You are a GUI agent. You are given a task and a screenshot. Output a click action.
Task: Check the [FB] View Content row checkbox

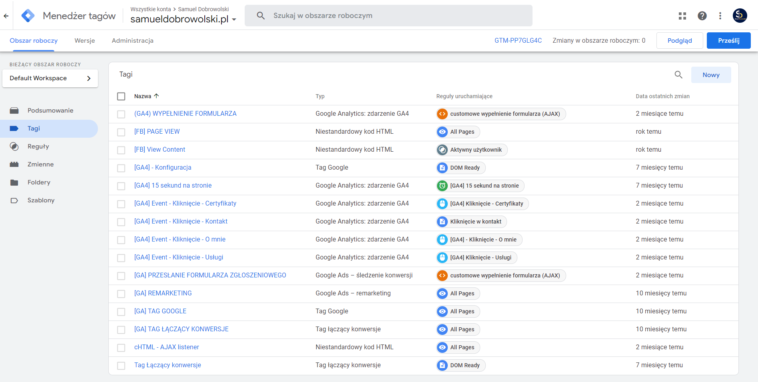(121, 150)
